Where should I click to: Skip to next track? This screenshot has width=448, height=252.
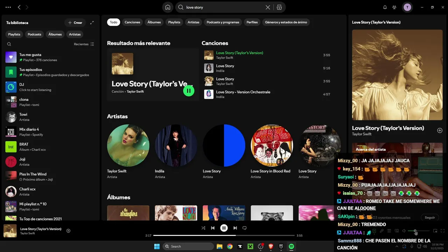click(235, 228)
